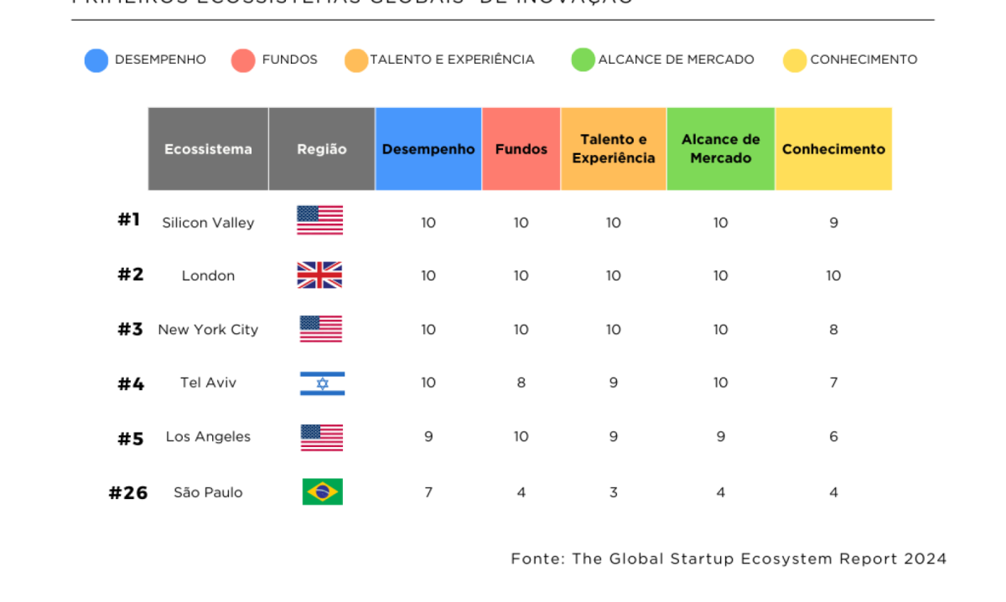
Task: Select the yellow Conhecimento column header
Action: pos(833,149)
